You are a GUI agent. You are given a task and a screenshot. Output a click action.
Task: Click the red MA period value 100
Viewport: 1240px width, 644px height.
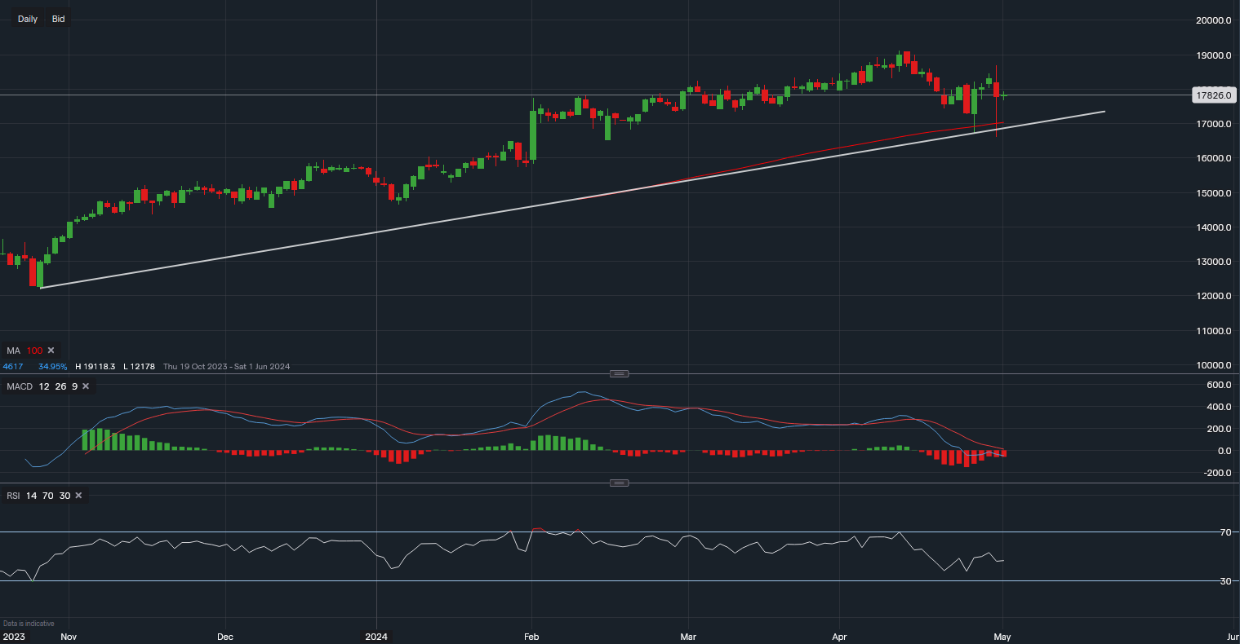click(x=34, y=350)
